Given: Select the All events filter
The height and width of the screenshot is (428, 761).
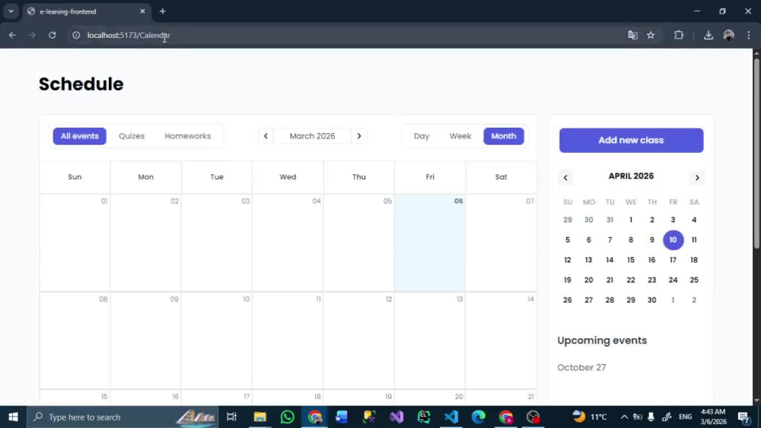Looking at the screenshot, I should click(80, 136).
